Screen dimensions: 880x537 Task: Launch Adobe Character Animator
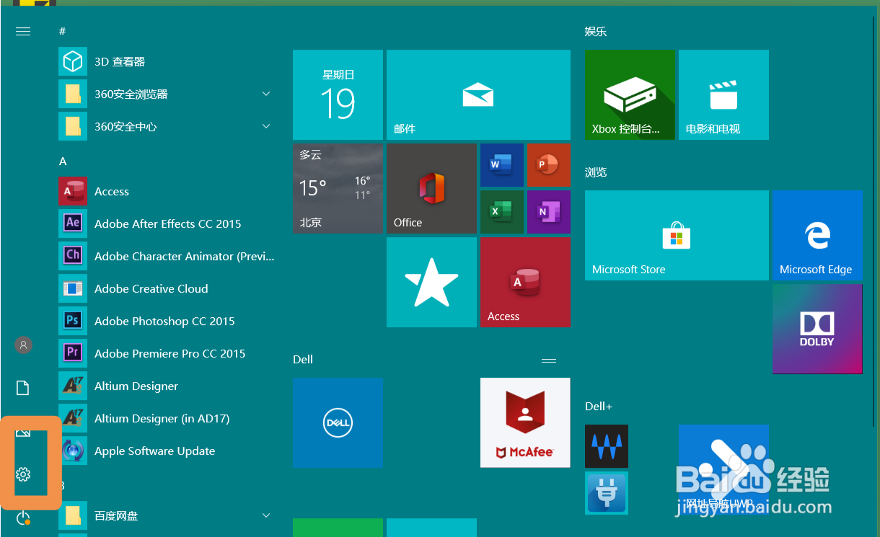pyautogui.click(x=167, y=257)
